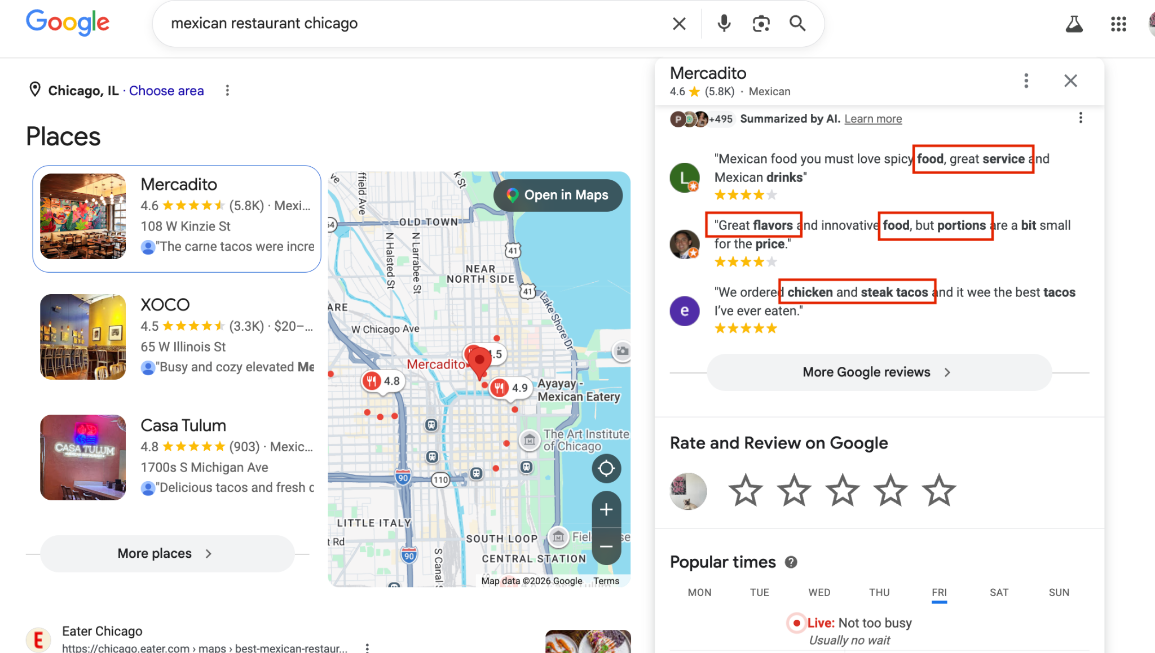Open Casa Tulum place listing title
Viewport: 1155px width, 653px height.
click(183, 425)
